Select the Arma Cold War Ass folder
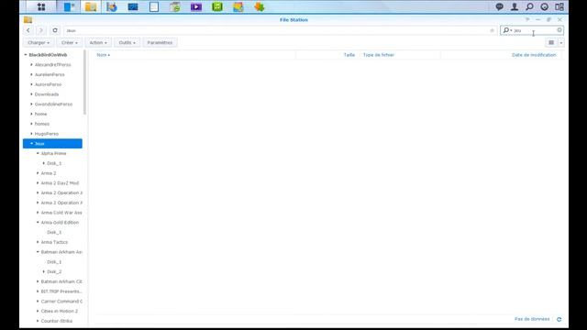587x330 pixels. [61, 213]
